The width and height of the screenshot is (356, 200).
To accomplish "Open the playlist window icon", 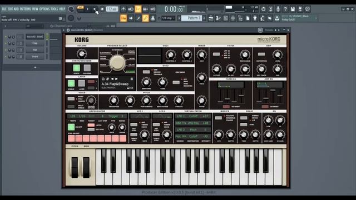I will (211, 18).
